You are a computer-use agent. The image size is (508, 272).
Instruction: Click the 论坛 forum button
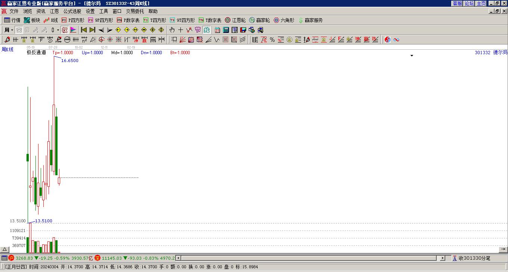coord(469,3)
